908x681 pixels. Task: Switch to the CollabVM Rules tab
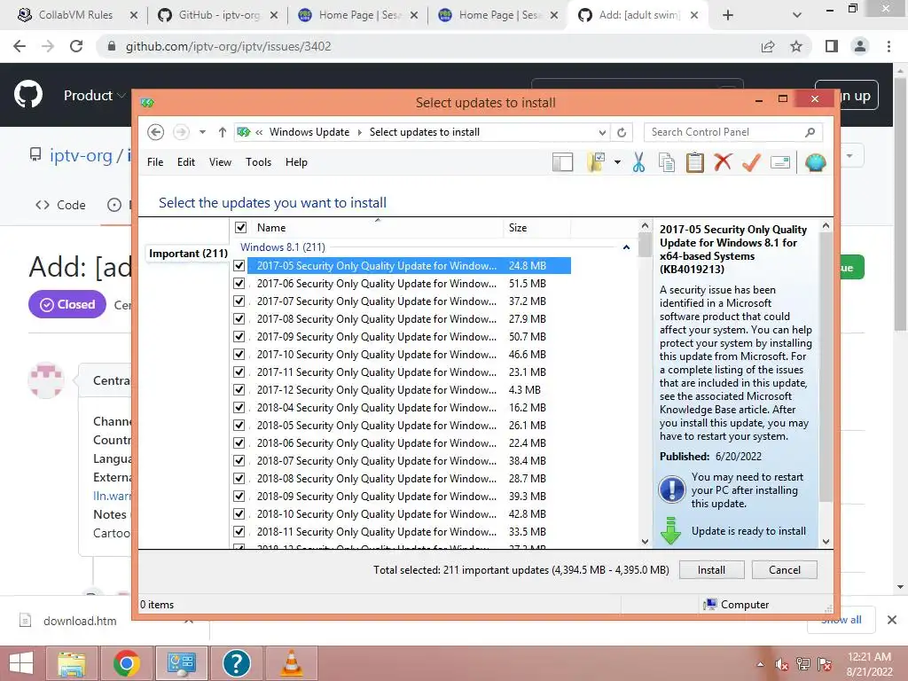76,15
